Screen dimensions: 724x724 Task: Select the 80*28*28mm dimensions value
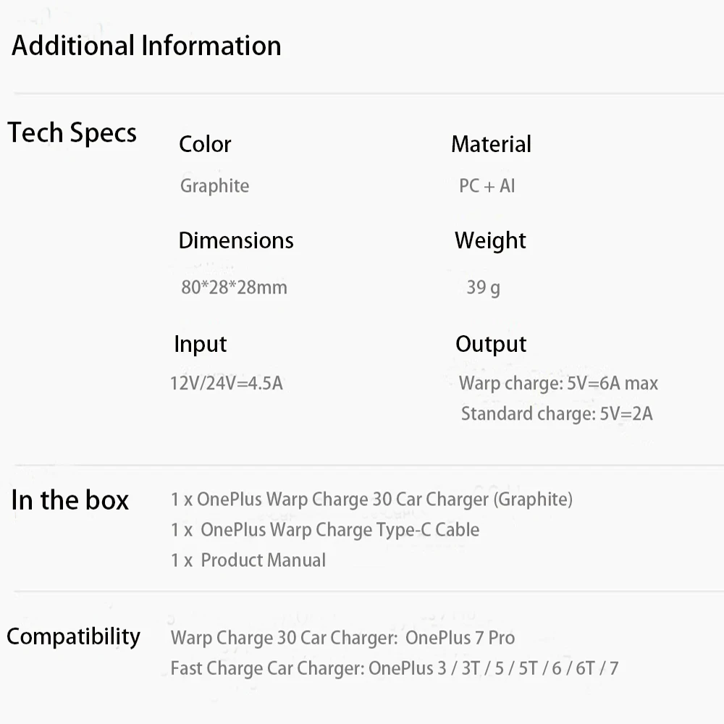[x=234, y=287]
